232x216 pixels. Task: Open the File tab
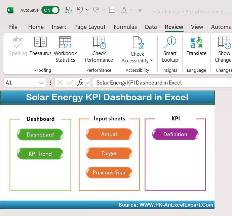pos(13,27)
